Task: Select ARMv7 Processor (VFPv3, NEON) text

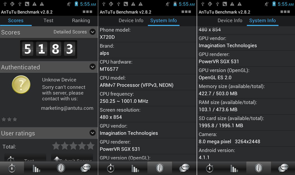Action: [136, 85]
